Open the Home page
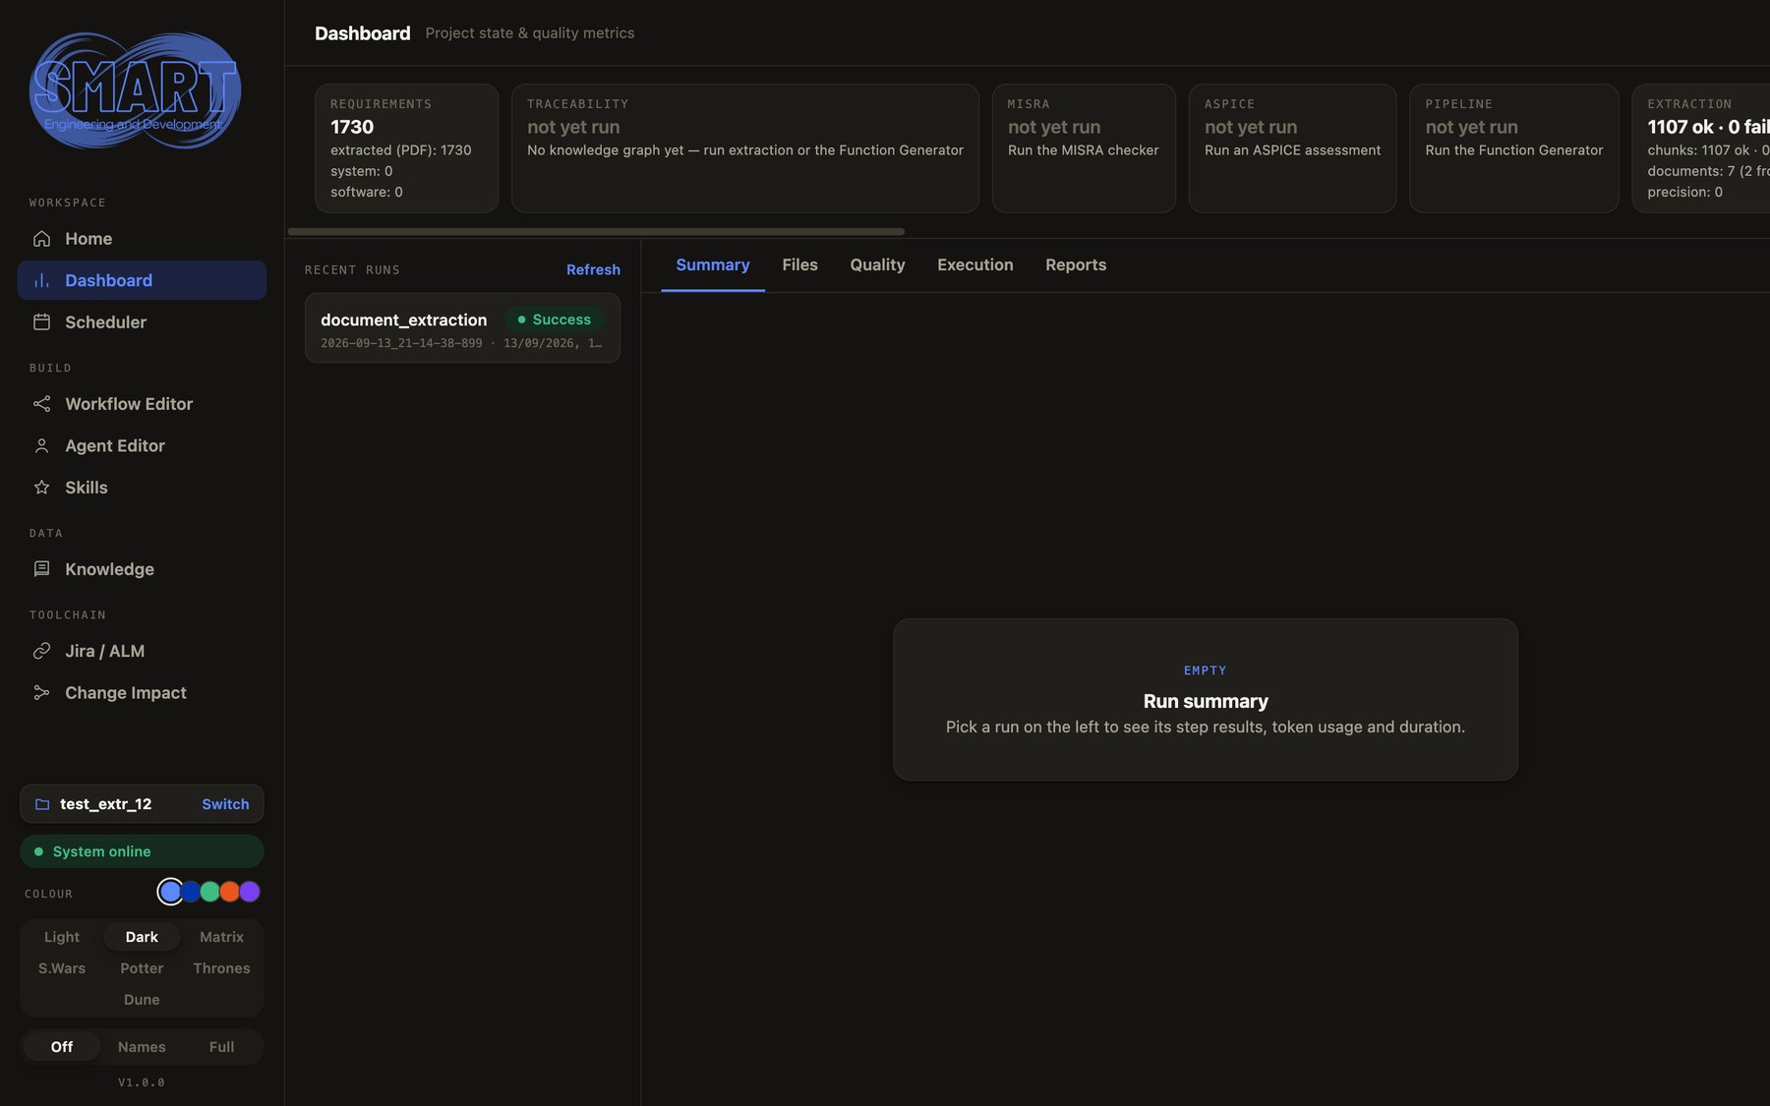 pos(142,239)
